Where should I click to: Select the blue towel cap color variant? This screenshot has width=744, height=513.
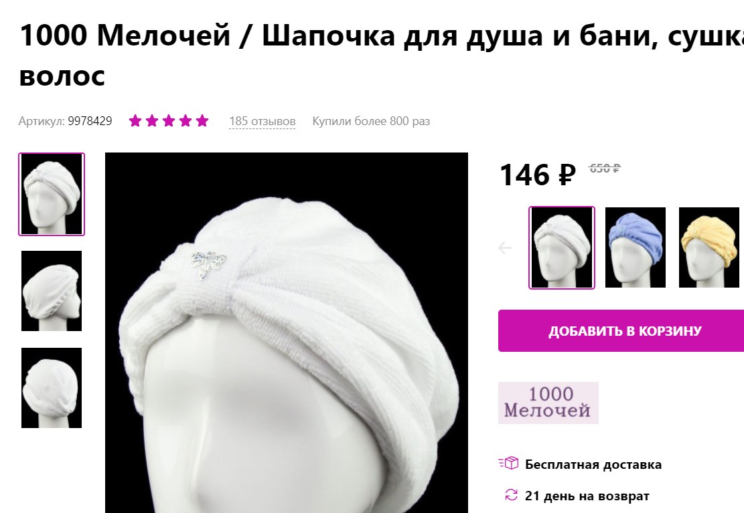636,247
